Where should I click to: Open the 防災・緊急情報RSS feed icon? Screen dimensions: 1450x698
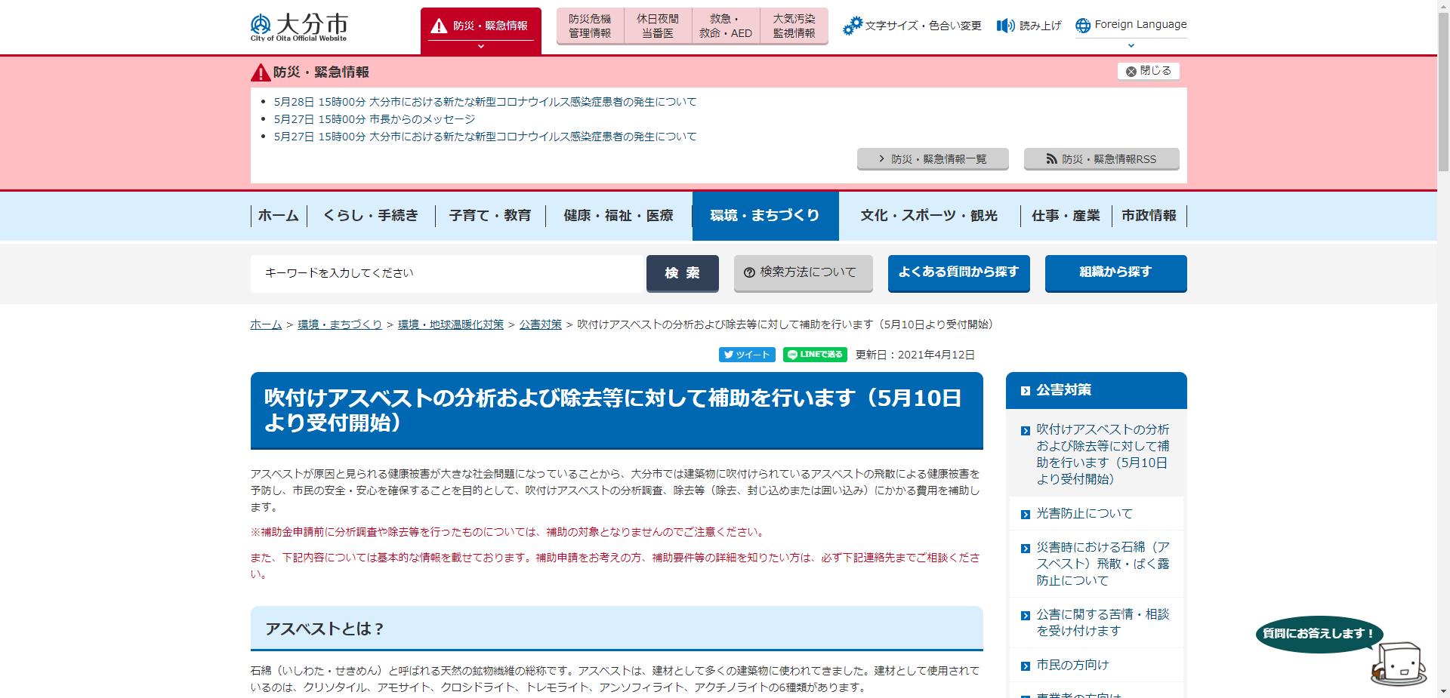pyautogui.click(x=1050, y=158)
